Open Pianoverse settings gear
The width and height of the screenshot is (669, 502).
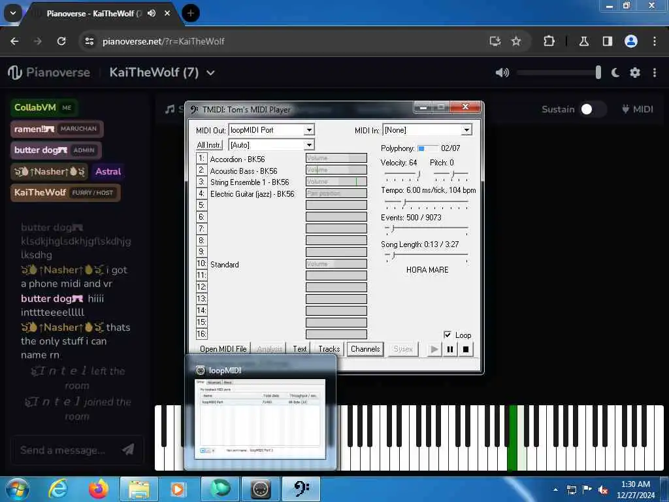click(635, 73)
